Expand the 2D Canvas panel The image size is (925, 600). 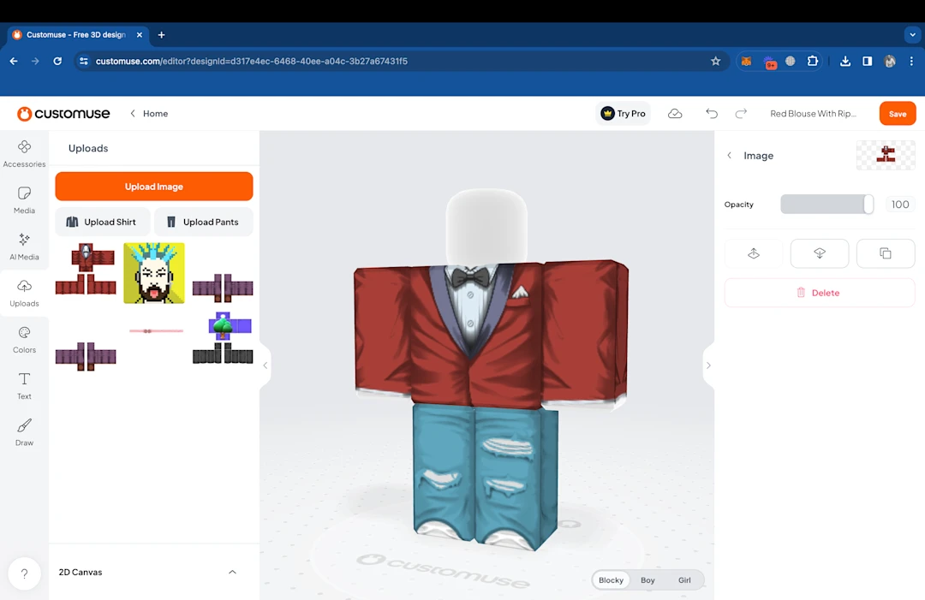[232, 573]
